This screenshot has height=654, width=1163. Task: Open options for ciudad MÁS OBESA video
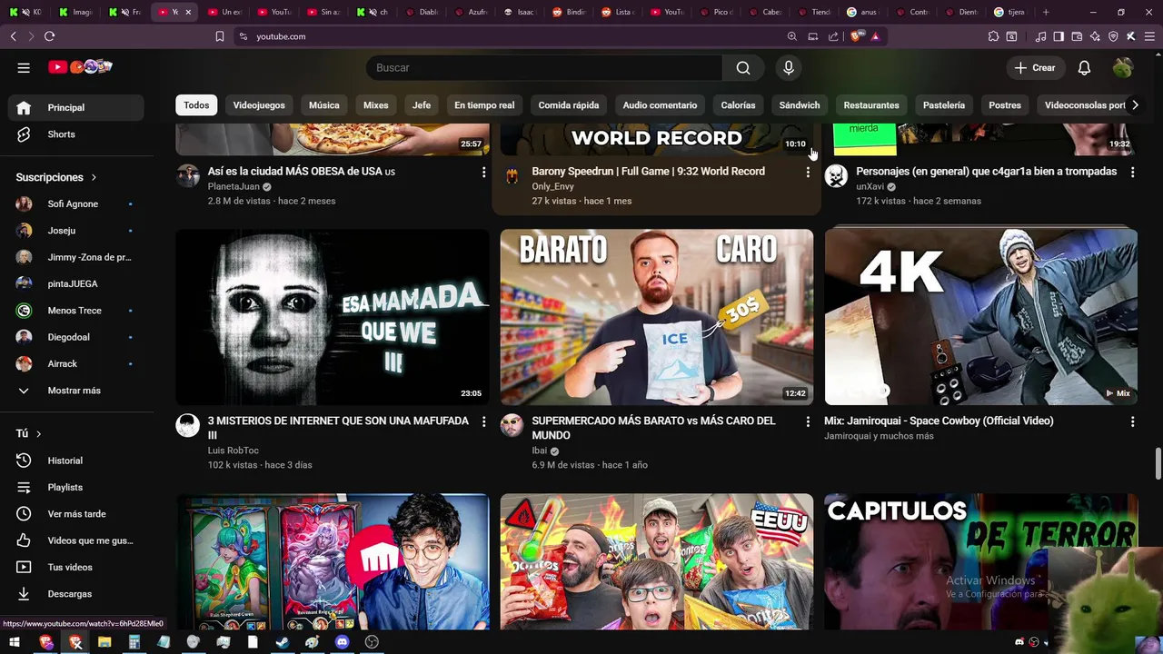click(483, 172)
